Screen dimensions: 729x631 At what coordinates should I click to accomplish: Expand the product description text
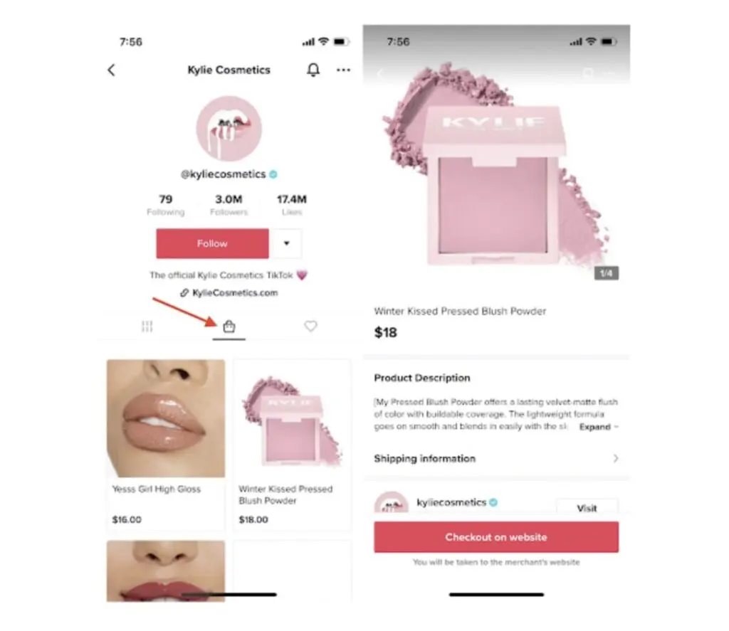pyautogui.click(x=598, y=427)
